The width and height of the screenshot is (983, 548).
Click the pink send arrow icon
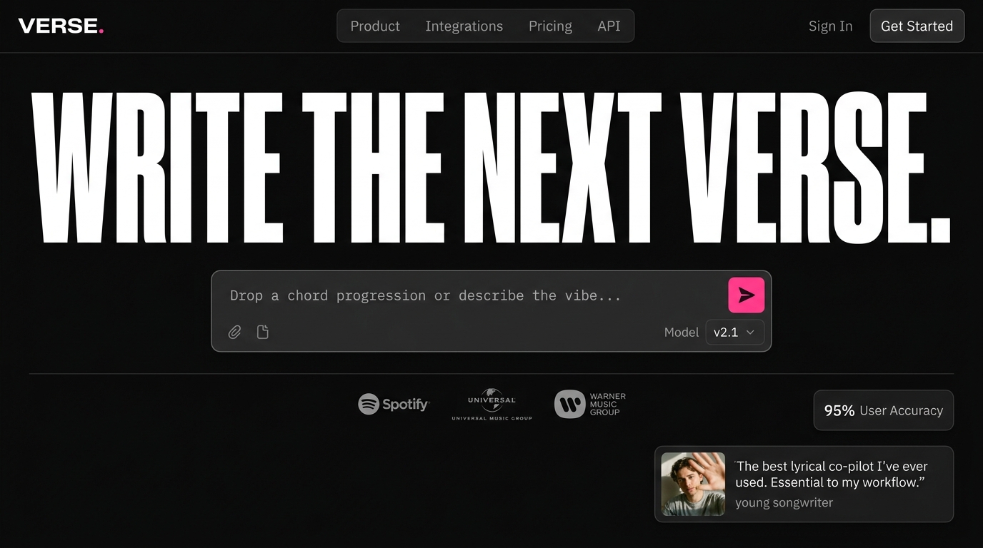(746, 295)
